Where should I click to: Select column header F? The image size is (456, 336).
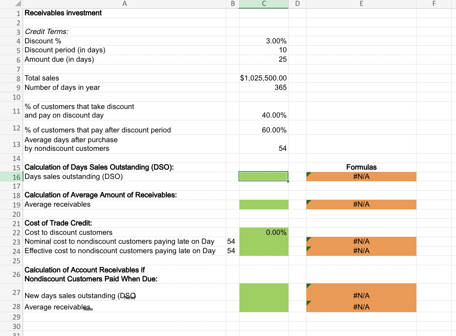pos(434,4)
